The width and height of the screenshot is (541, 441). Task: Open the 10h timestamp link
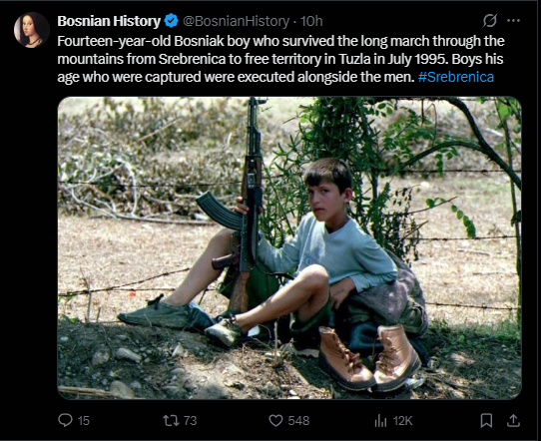tap(311, 21)
